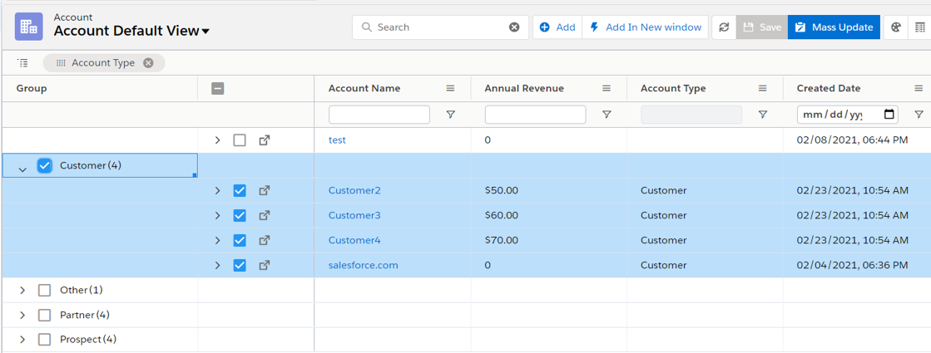Click the Annual Revenue filter input field
Image resolution: width=931 pixels, height=353 pixels.
click(x=535, y=115)
